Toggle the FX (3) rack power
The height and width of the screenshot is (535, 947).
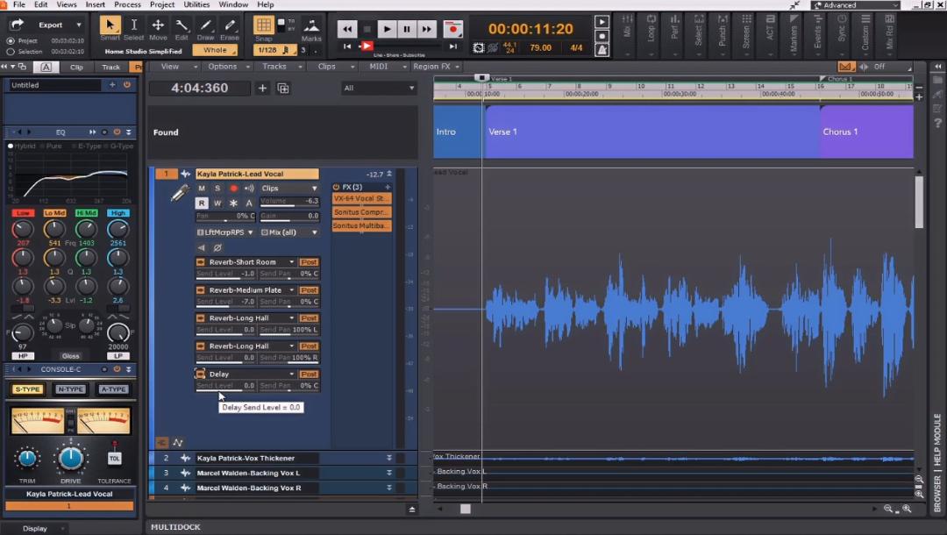click(337, 187)
